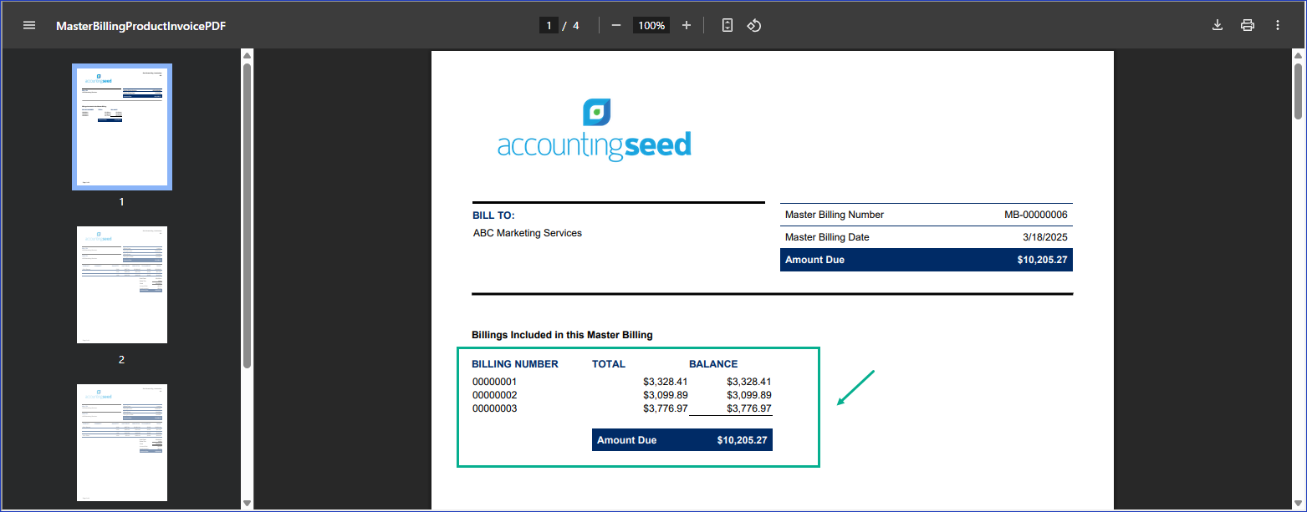
Task: Print the invoice document
Action: point(1248,25)
